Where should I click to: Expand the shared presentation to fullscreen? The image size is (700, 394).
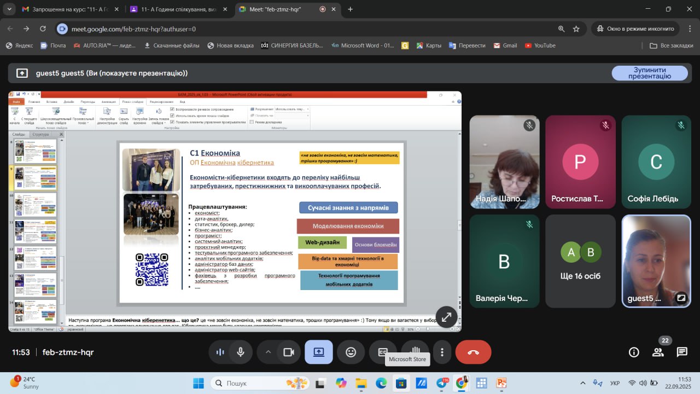(447, 317)
